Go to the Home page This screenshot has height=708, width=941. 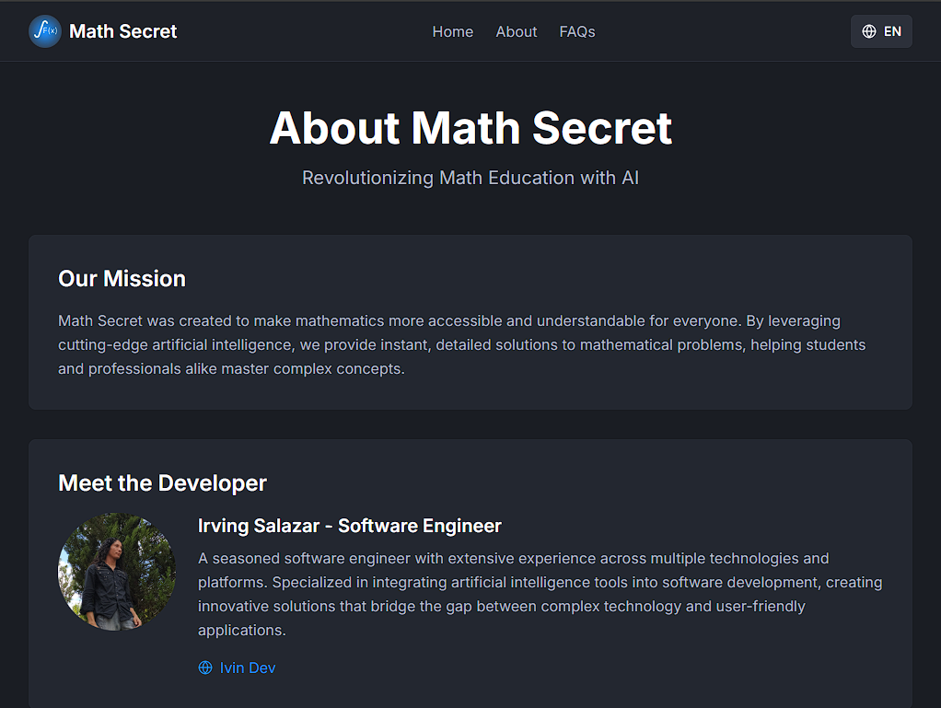tap(452, 32)
